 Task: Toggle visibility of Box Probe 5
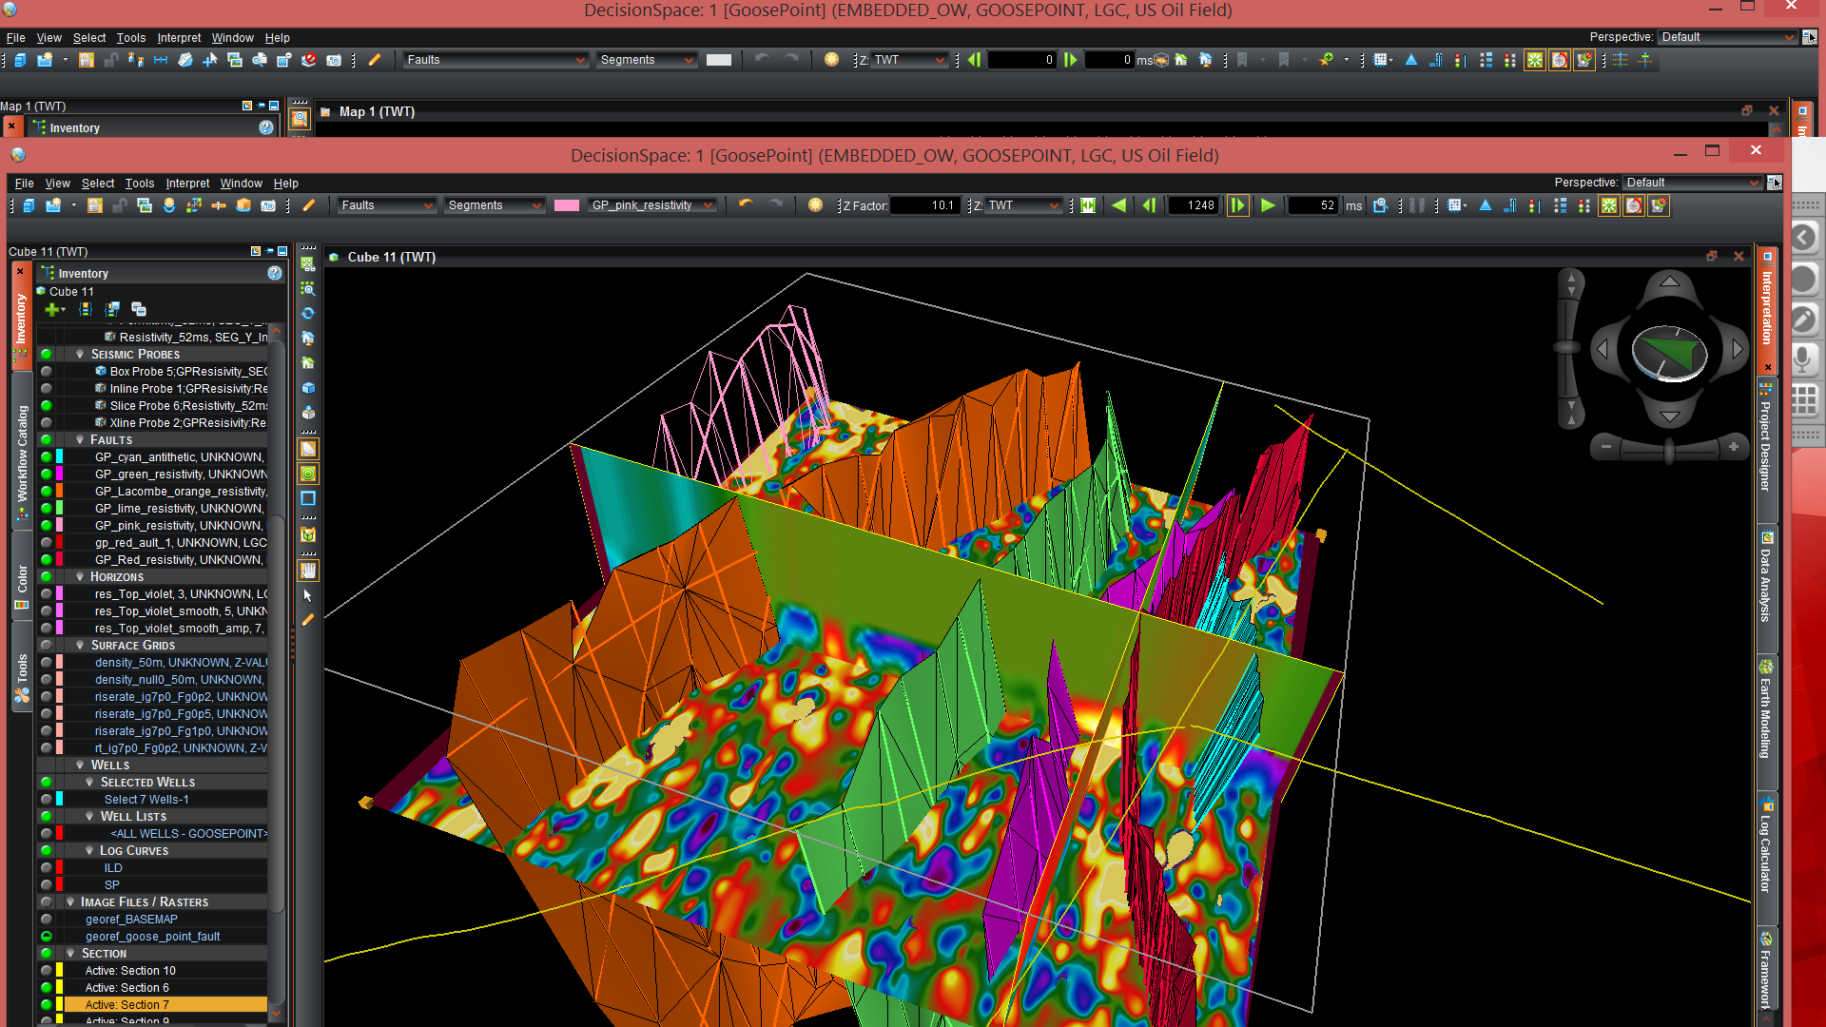coord(46,372)
